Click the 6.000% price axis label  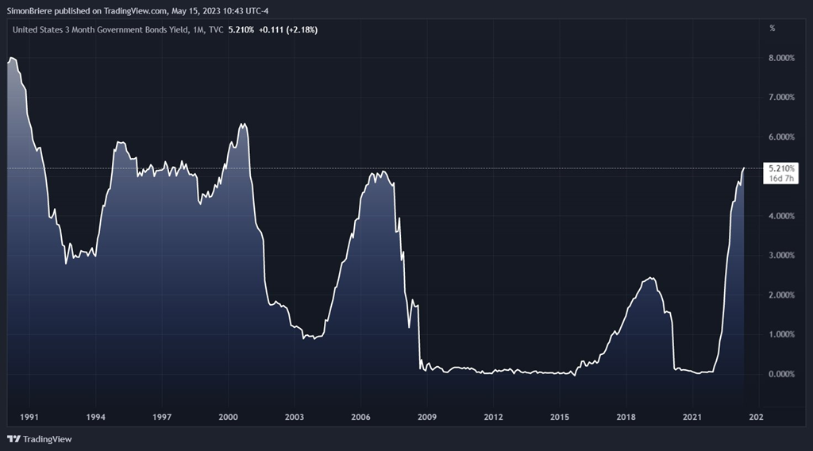click(x=781, y=137)
